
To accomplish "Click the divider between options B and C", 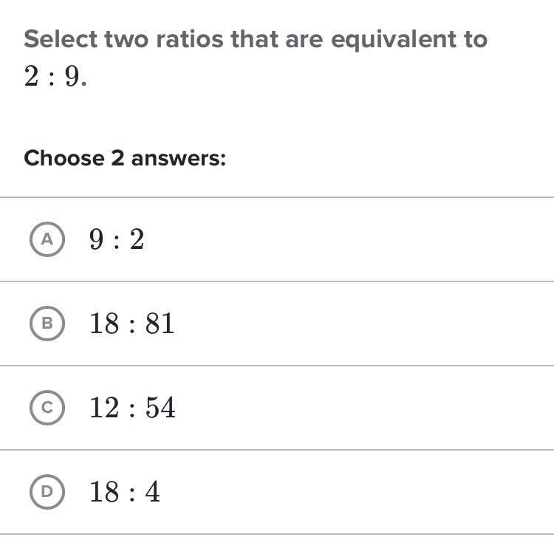I will pos(277,366).
